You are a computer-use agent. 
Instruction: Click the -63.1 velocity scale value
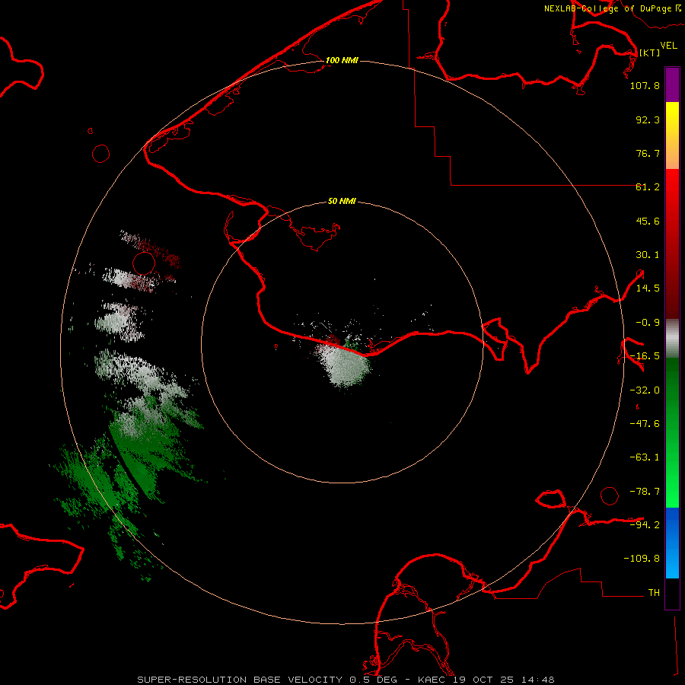(645, 457)
